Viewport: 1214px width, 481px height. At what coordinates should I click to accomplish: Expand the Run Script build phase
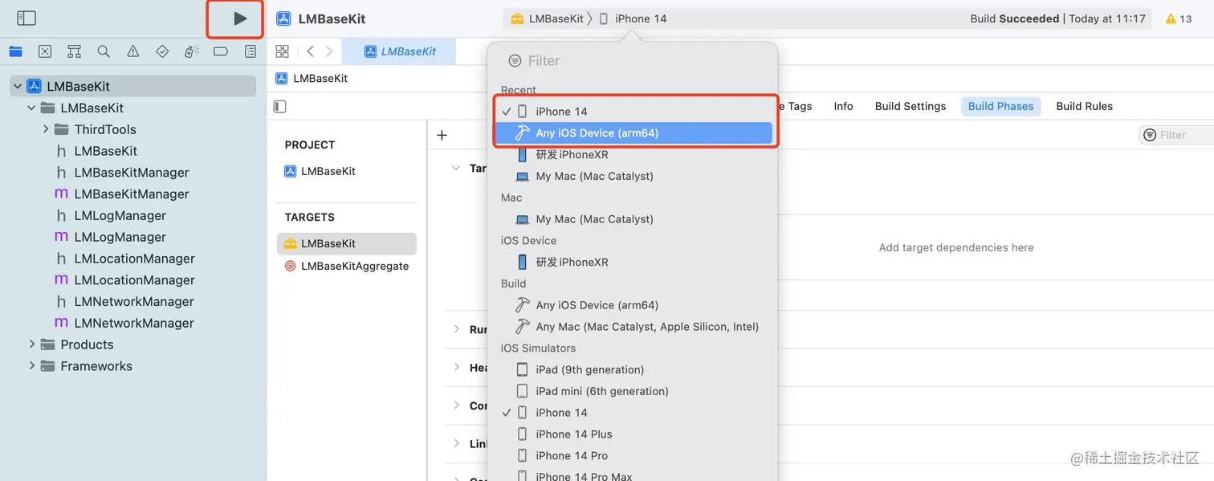(456, 329)
